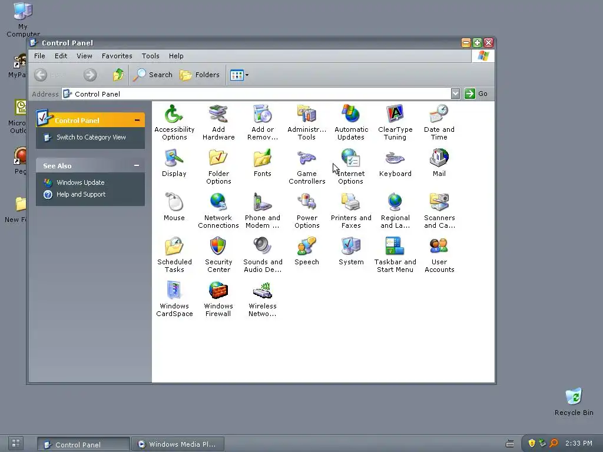Open Sounds and Audio Devices icon
Image resolution: width=603 pixels, height=452 pixels.
(x=263, y=255)
